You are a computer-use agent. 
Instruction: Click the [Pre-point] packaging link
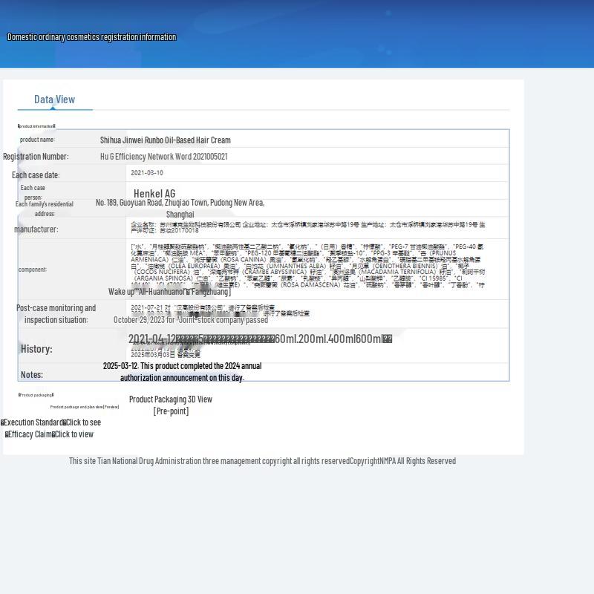pyautogui.click(x=171, y=411)
